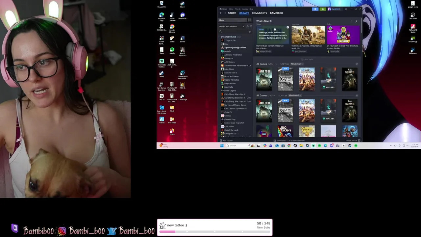
Task: Open Epic Games Launcher shortcut
Action: (161, 86)
